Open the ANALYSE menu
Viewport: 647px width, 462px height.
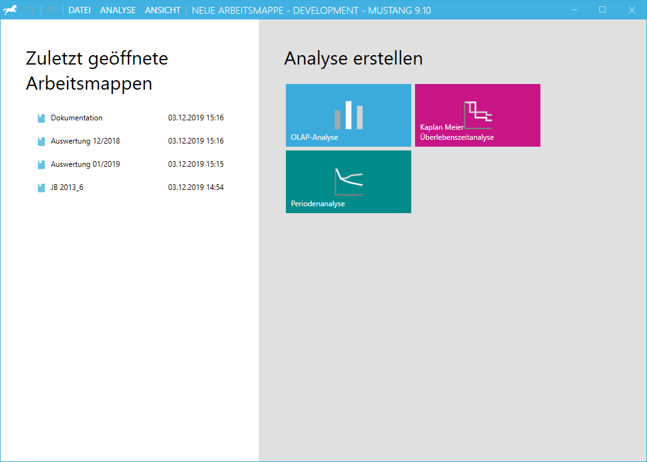(x=117, y=10)
